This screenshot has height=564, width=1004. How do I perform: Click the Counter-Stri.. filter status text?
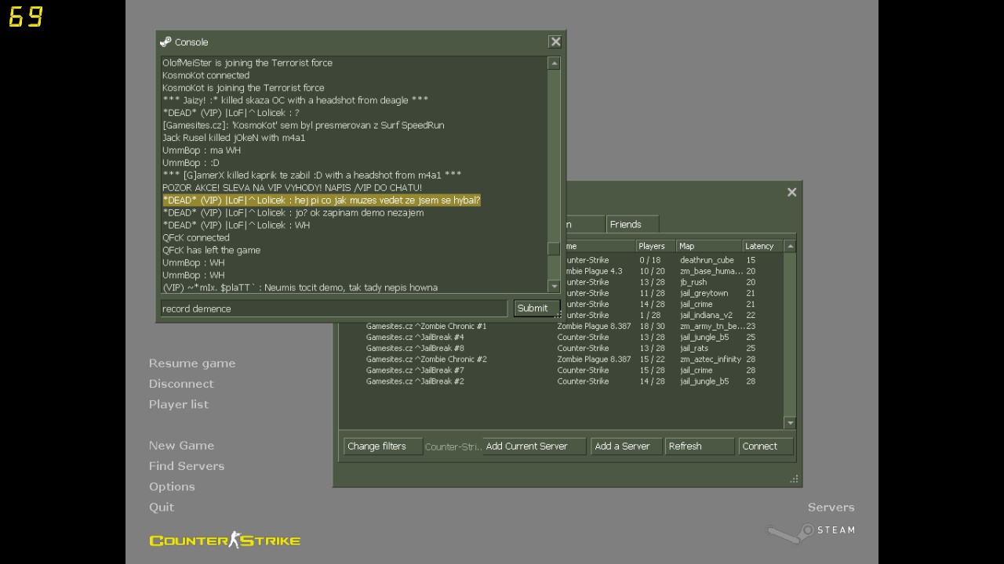pos(453,447)
